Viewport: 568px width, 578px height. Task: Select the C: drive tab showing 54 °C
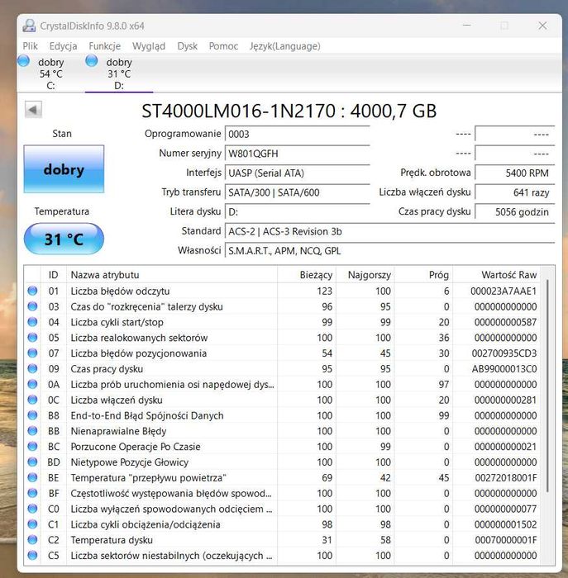pyautogui.click(x=51, y=73)
